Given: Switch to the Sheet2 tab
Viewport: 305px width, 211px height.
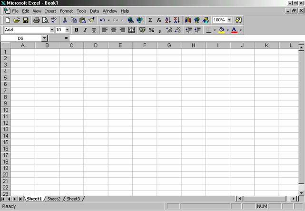Looking at the screenshot, I should point(54,199).
